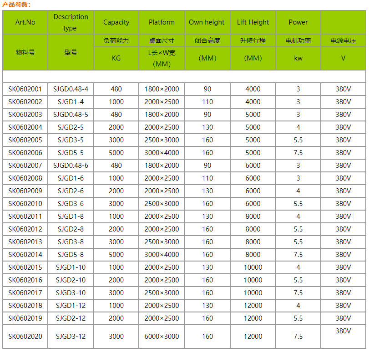Select model SJGD1-10

click(71, 267)
